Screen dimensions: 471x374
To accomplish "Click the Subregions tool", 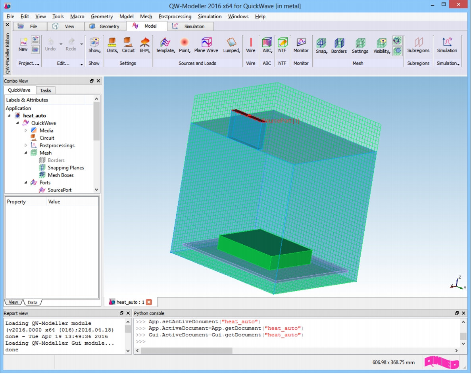I will coord(419,45).
